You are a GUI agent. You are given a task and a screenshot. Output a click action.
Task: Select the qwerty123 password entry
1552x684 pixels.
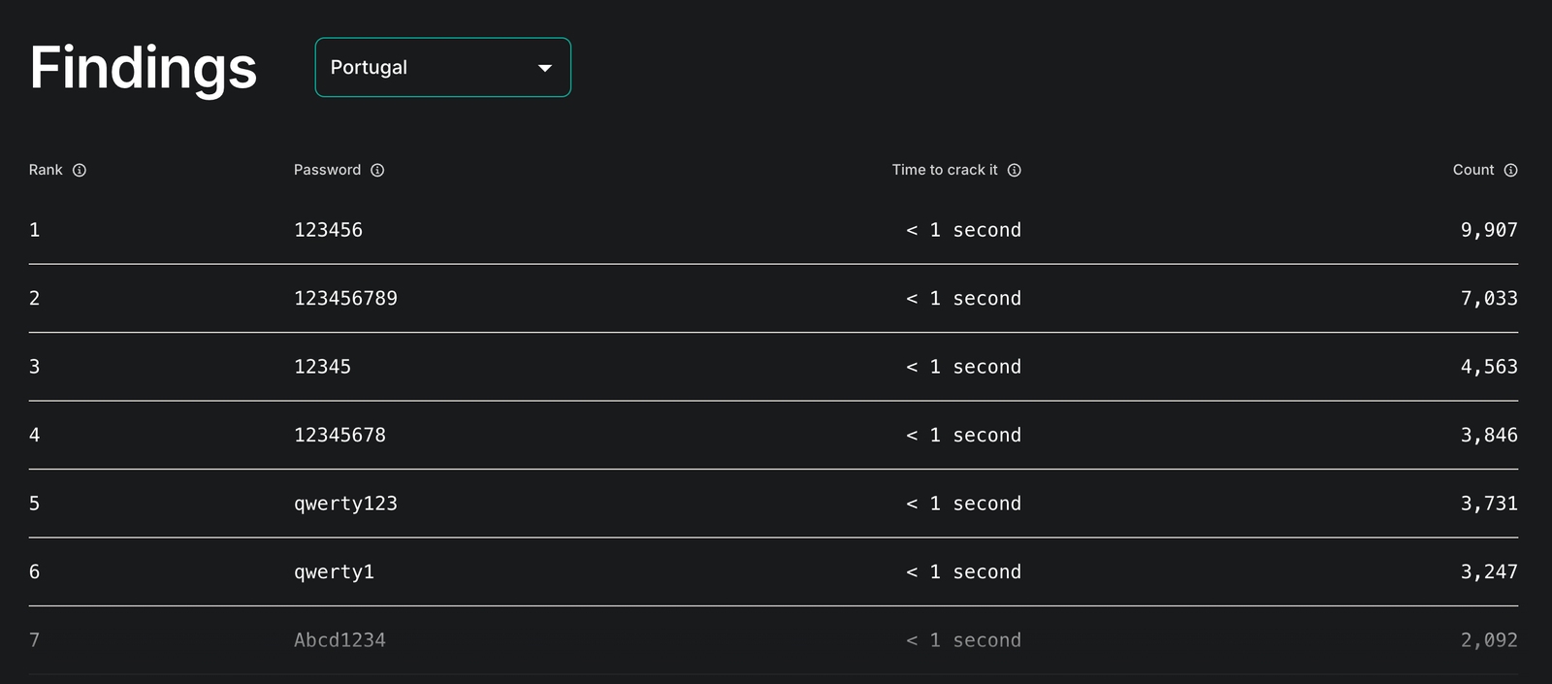point(345,504)
